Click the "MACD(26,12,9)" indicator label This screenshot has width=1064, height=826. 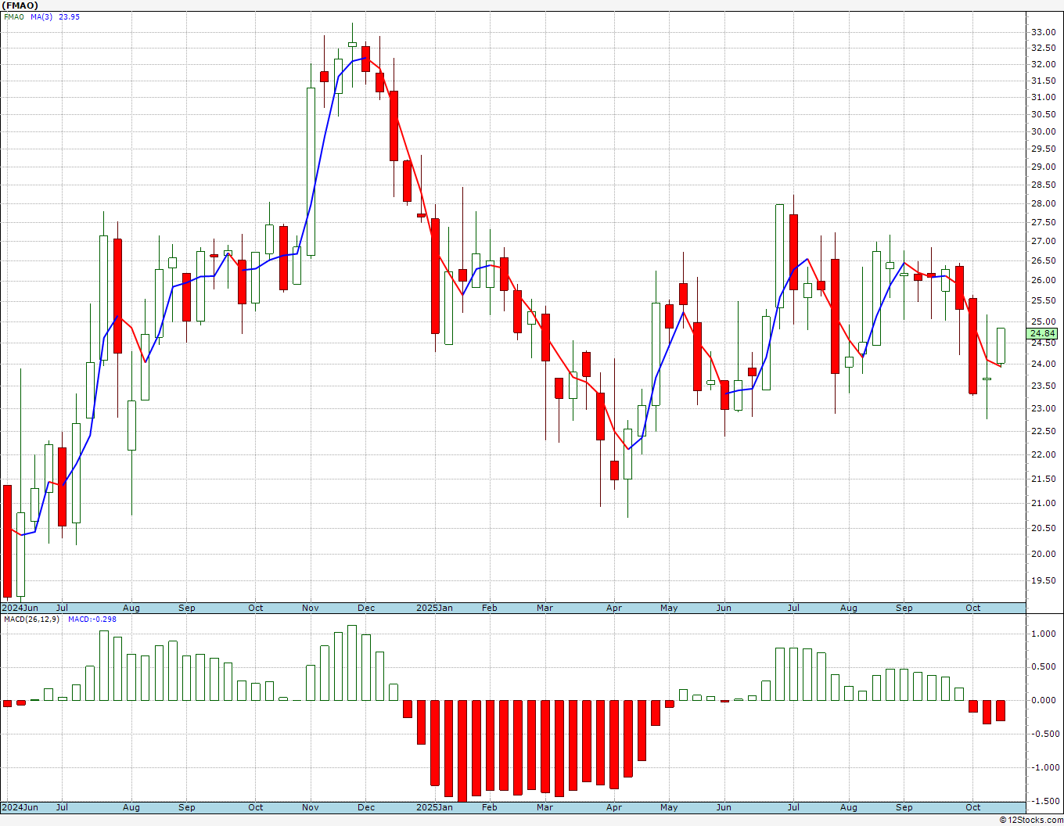tap(32, 619)
